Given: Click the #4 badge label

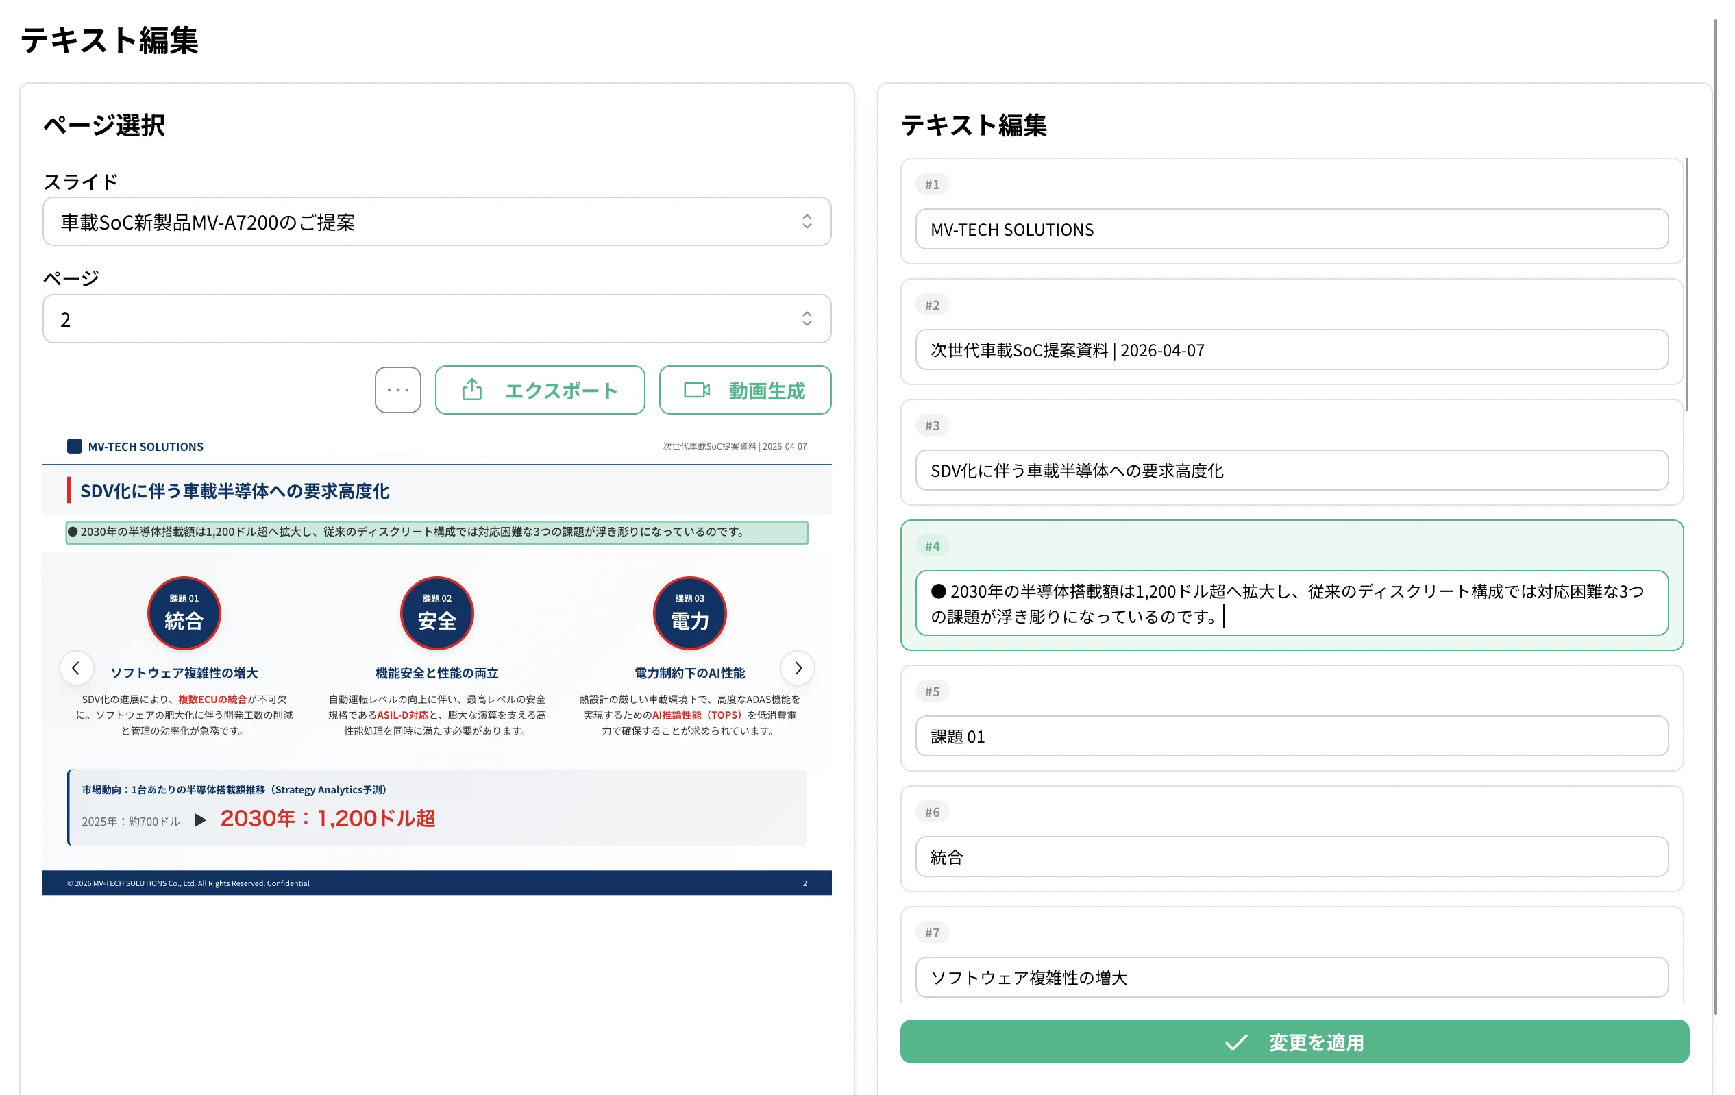Looking at the screenshot, I should coord(933,546).
